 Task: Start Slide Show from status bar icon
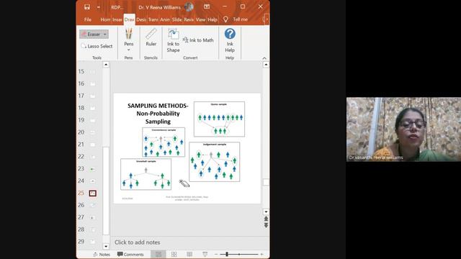[x=205, y=254]
